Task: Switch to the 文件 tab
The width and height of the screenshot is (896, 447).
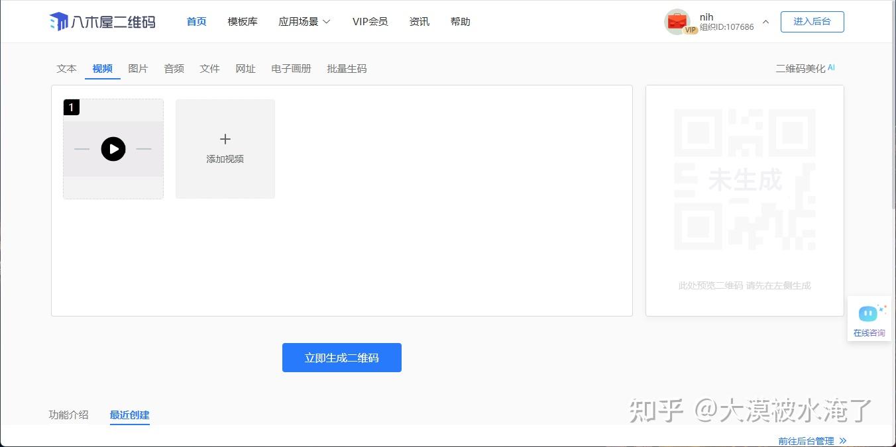Action: [x=210, y=68]
